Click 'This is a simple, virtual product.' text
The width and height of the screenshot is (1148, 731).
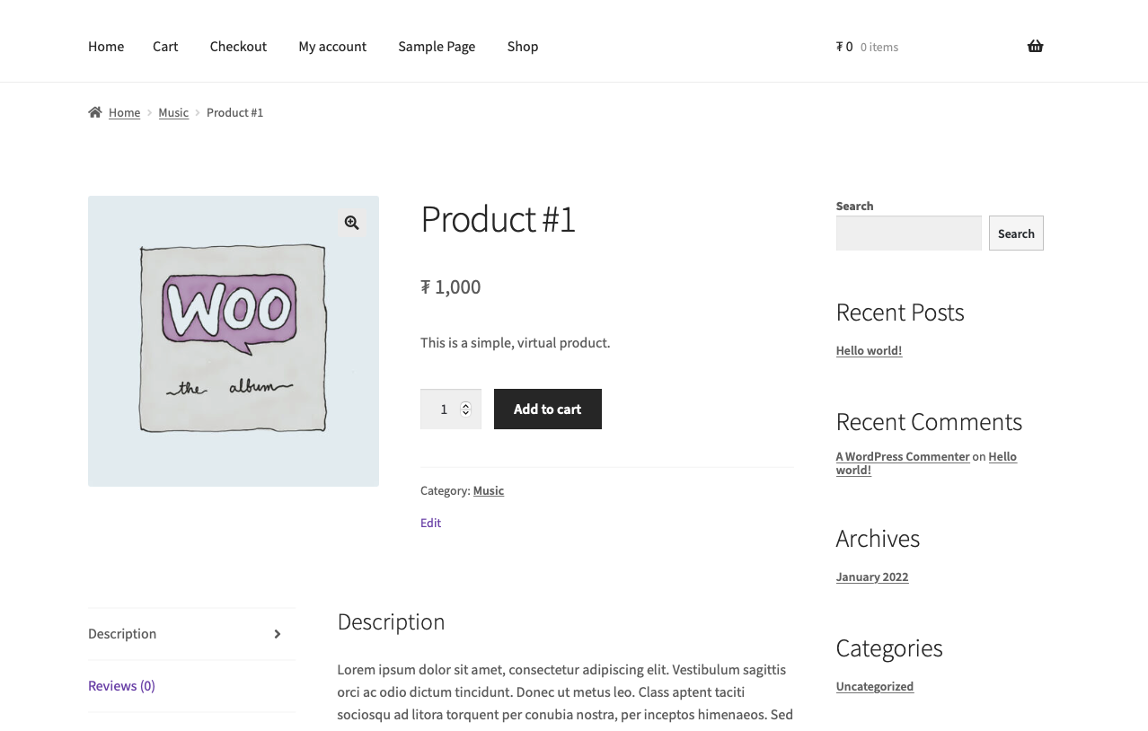[516, 342]
